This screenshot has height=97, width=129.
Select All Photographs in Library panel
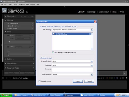19,24
